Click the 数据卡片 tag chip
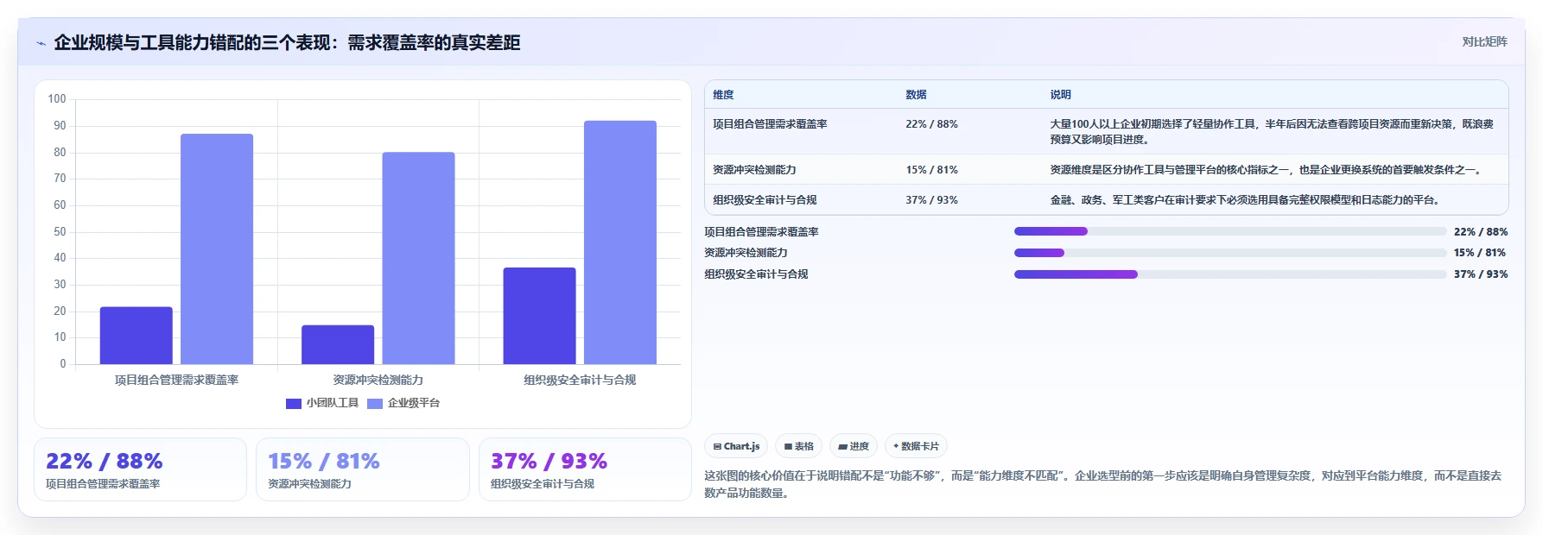This screenshot has width=1543, height=535. tap(916, 446)
